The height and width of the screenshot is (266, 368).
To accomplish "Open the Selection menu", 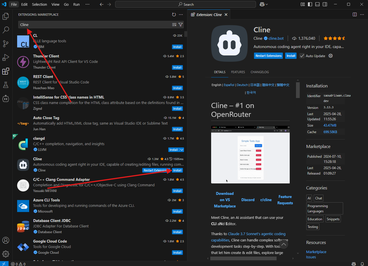I will [x=39, y=4].
